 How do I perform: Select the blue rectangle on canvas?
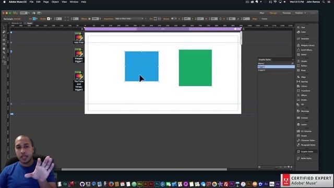coord(141,66)
